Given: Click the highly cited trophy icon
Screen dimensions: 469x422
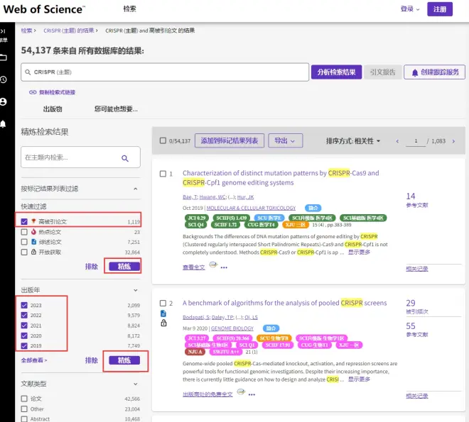Looking at the screenshot, I should click(33, 221).
